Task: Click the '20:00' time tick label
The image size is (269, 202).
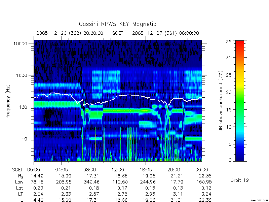Action: click(174, 170)
